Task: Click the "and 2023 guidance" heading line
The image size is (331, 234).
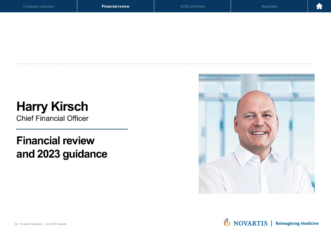Action: point(62,154)
